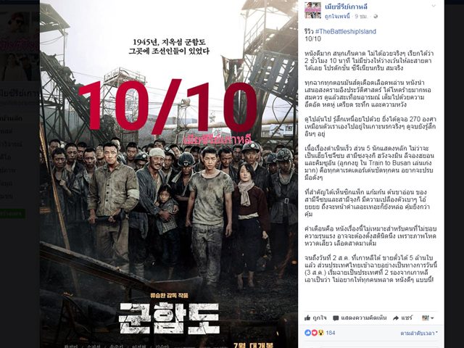Click the red heart Love reaction
This screenshot has width=464, height=348.
[x=314, y=333]
